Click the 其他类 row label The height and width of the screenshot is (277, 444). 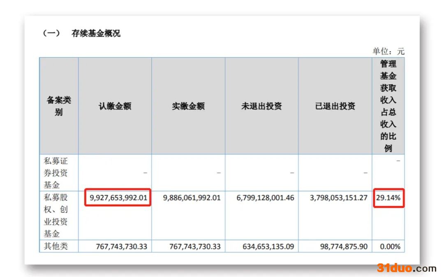tap(56, 247)
